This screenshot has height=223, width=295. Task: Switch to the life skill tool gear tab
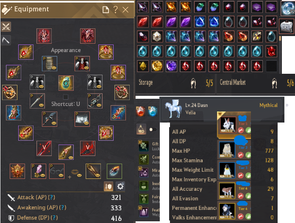(x=6, y=40)
